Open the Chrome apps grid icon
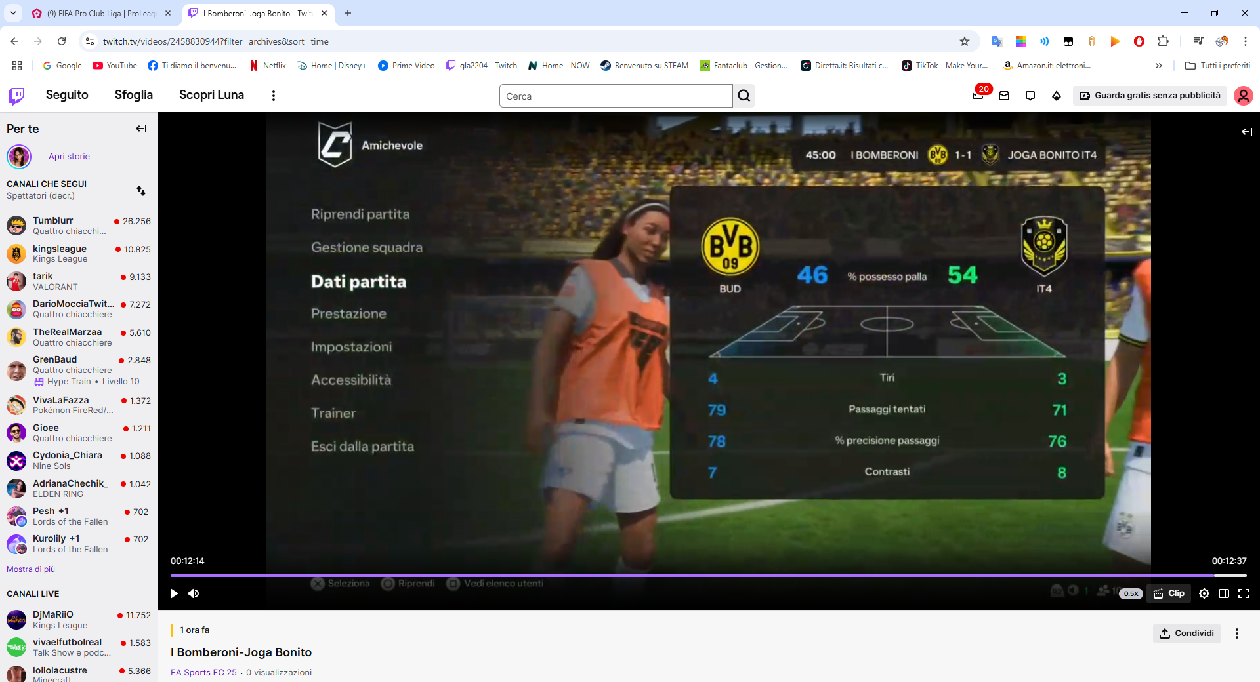 pos(17,66)
